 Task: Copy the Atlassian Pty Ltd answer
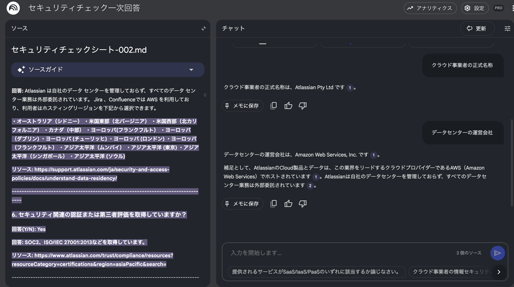click(x=273, y=106)
